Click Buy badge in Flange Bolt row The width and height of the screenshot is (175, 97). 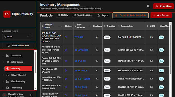(161, 61)
